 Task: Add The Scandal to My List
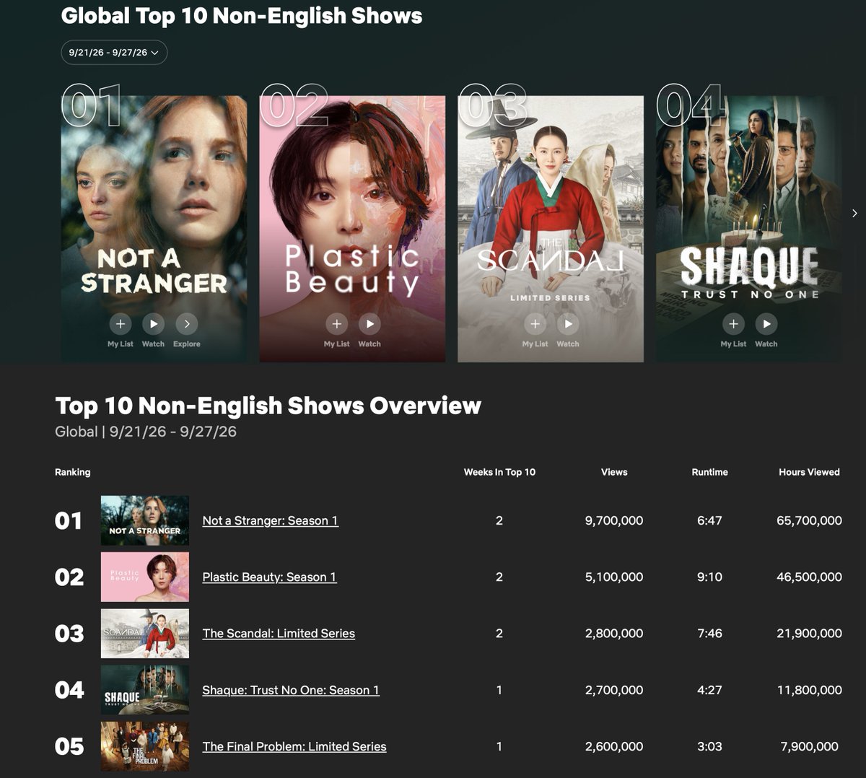click(x=535, y=324)
